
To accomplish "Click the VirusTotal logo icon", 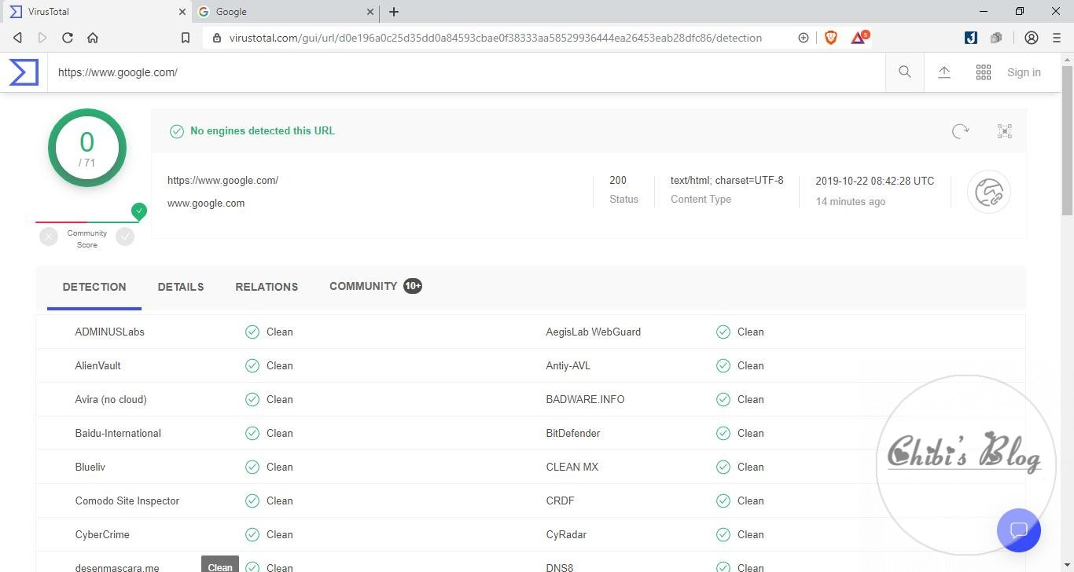I will [x=24, y=72].
